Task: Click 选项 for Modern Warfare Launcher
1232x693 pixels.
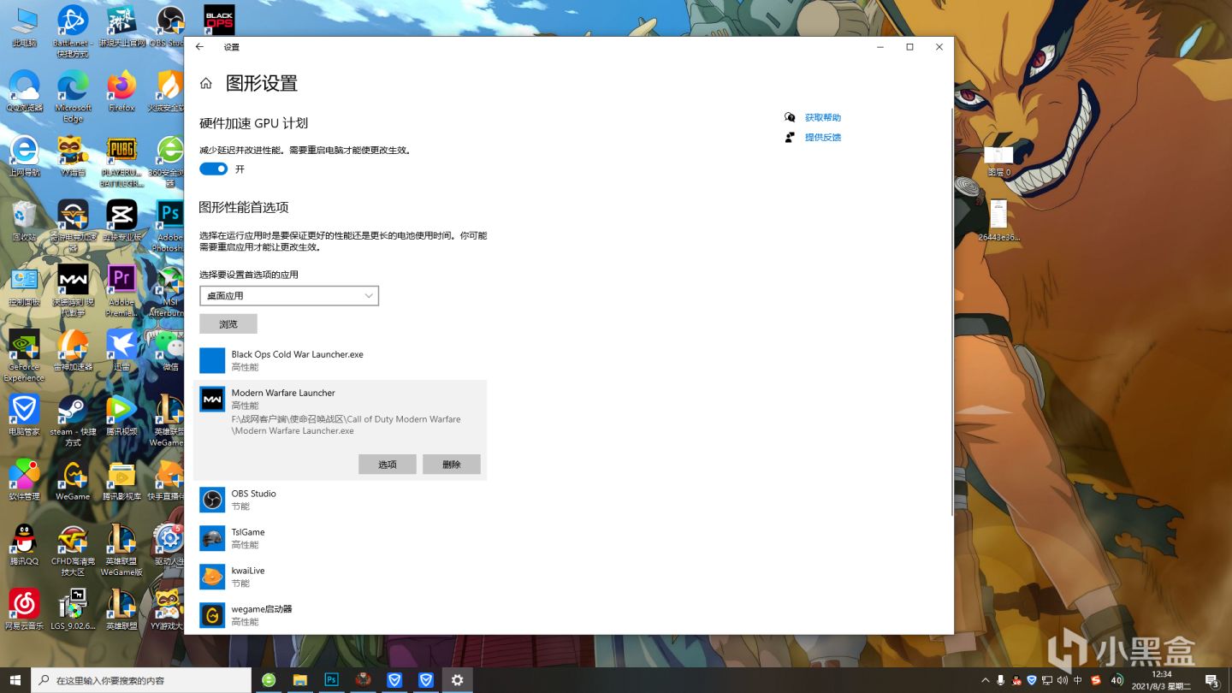Action: [388, 464]
